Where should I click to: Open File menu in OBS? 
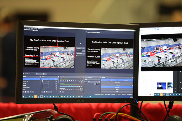pyautogui.click(x=24, y=28)
